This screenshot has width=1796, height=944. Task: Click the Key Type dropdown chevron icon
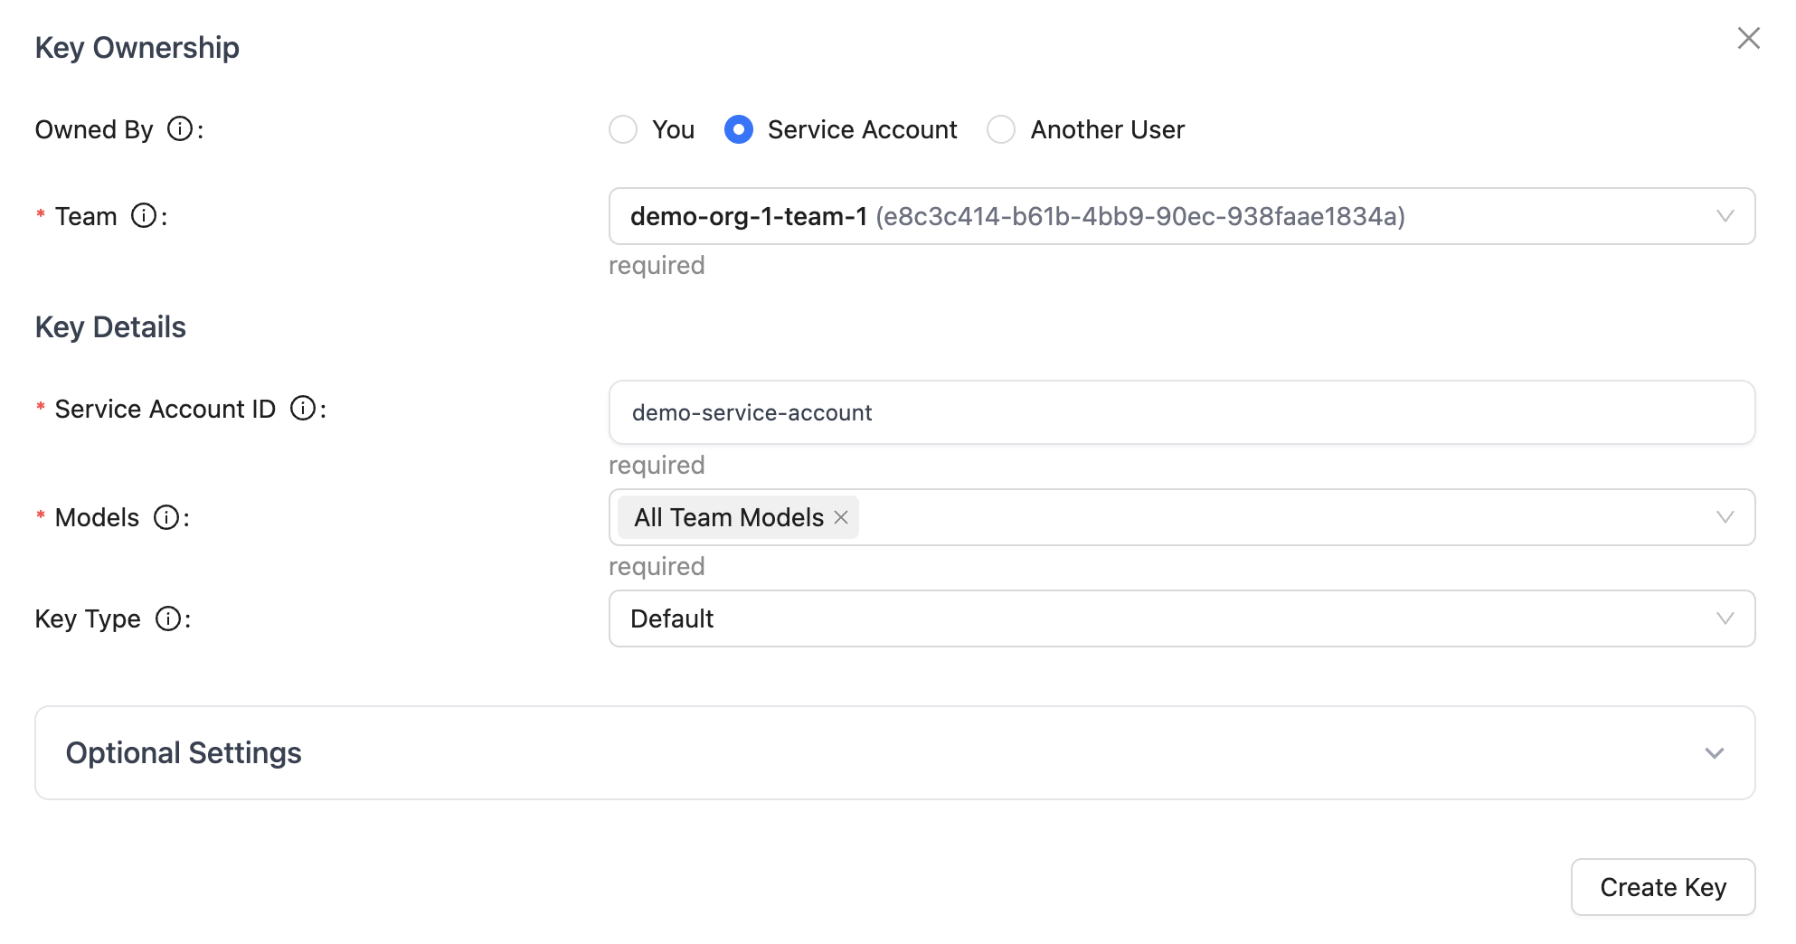point(1724,618)
